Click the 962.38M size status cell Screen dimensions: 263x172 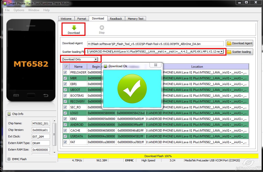point(95,160)
